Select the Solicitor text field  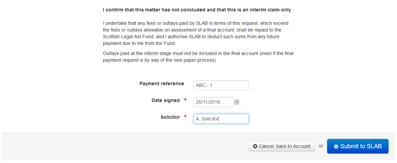coord(221,119)
